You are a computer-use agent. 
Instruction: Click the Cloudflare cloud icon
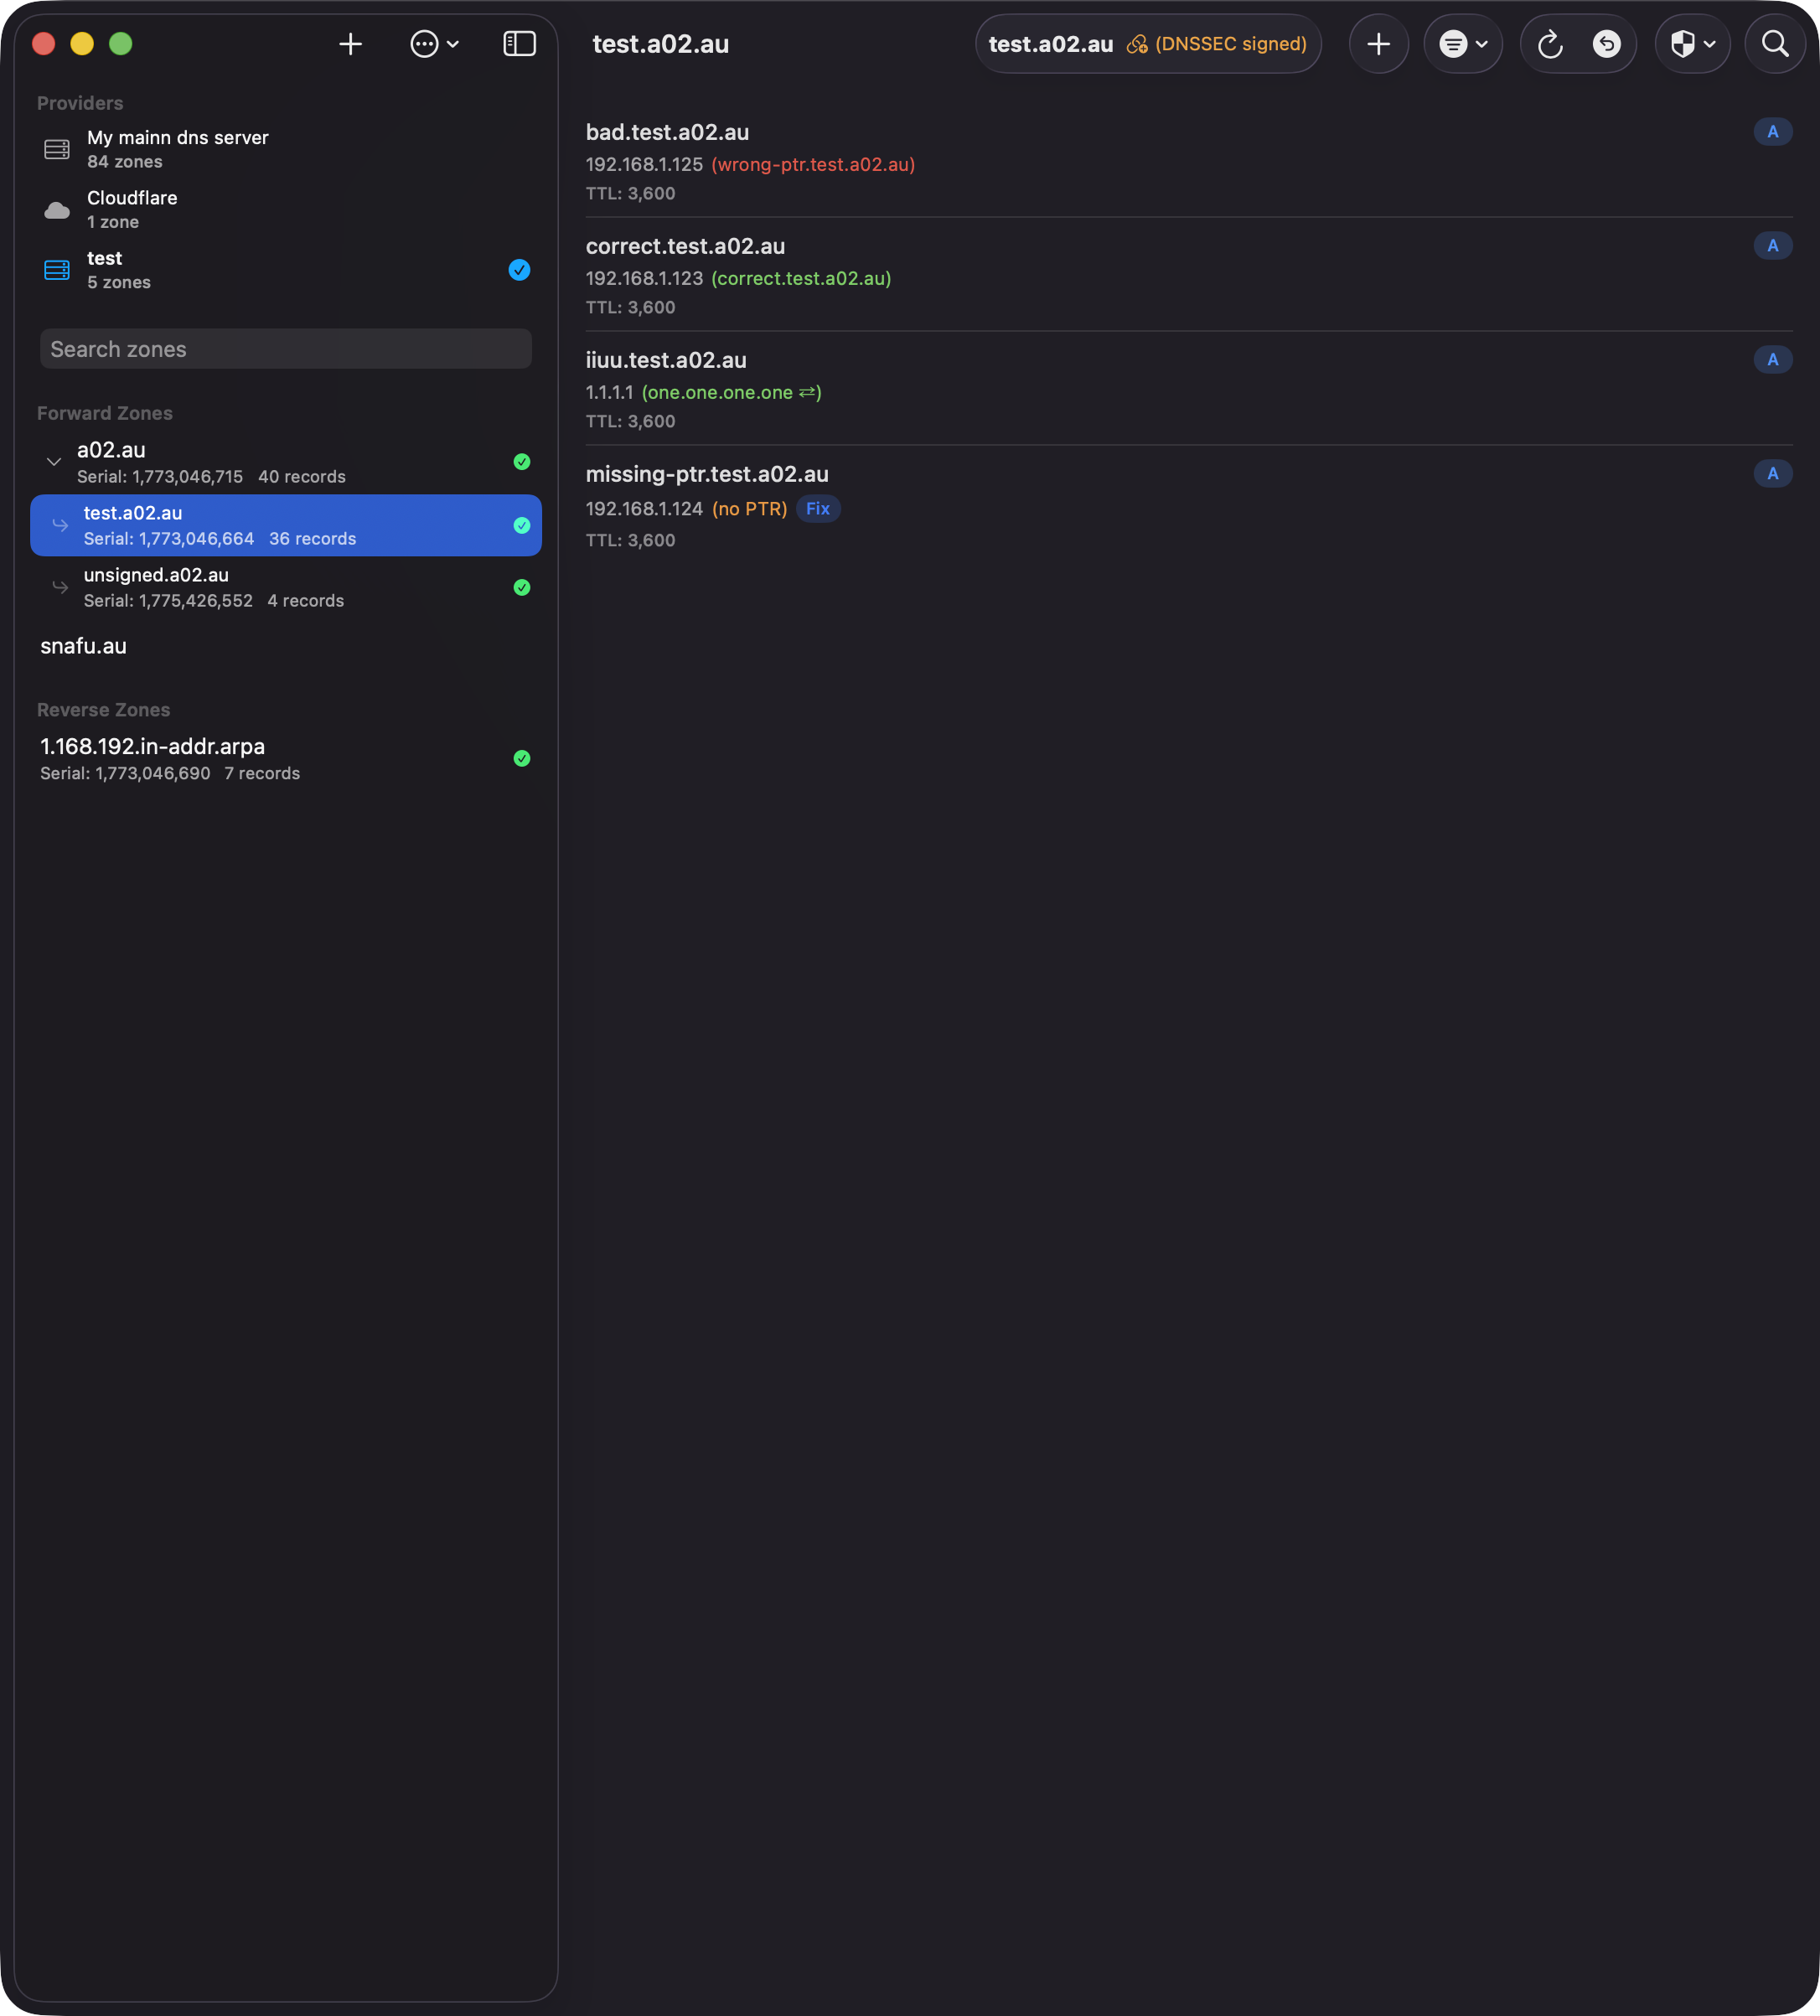coord(57,210)
